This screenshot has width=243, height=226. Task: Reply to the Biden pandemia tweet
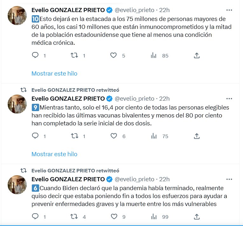36,217
